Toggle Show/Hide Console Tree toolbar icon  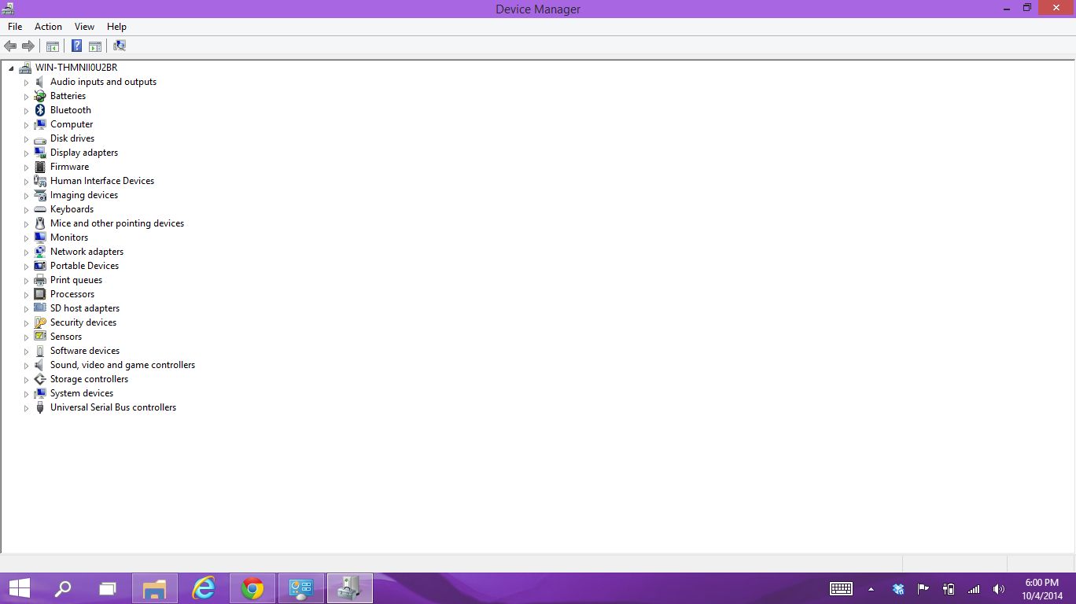[x=53, y=46]
